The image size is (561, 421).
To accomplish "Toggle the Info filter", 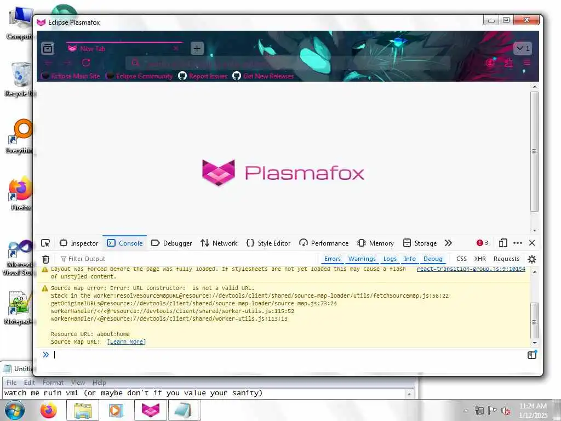I will point(410,259).
